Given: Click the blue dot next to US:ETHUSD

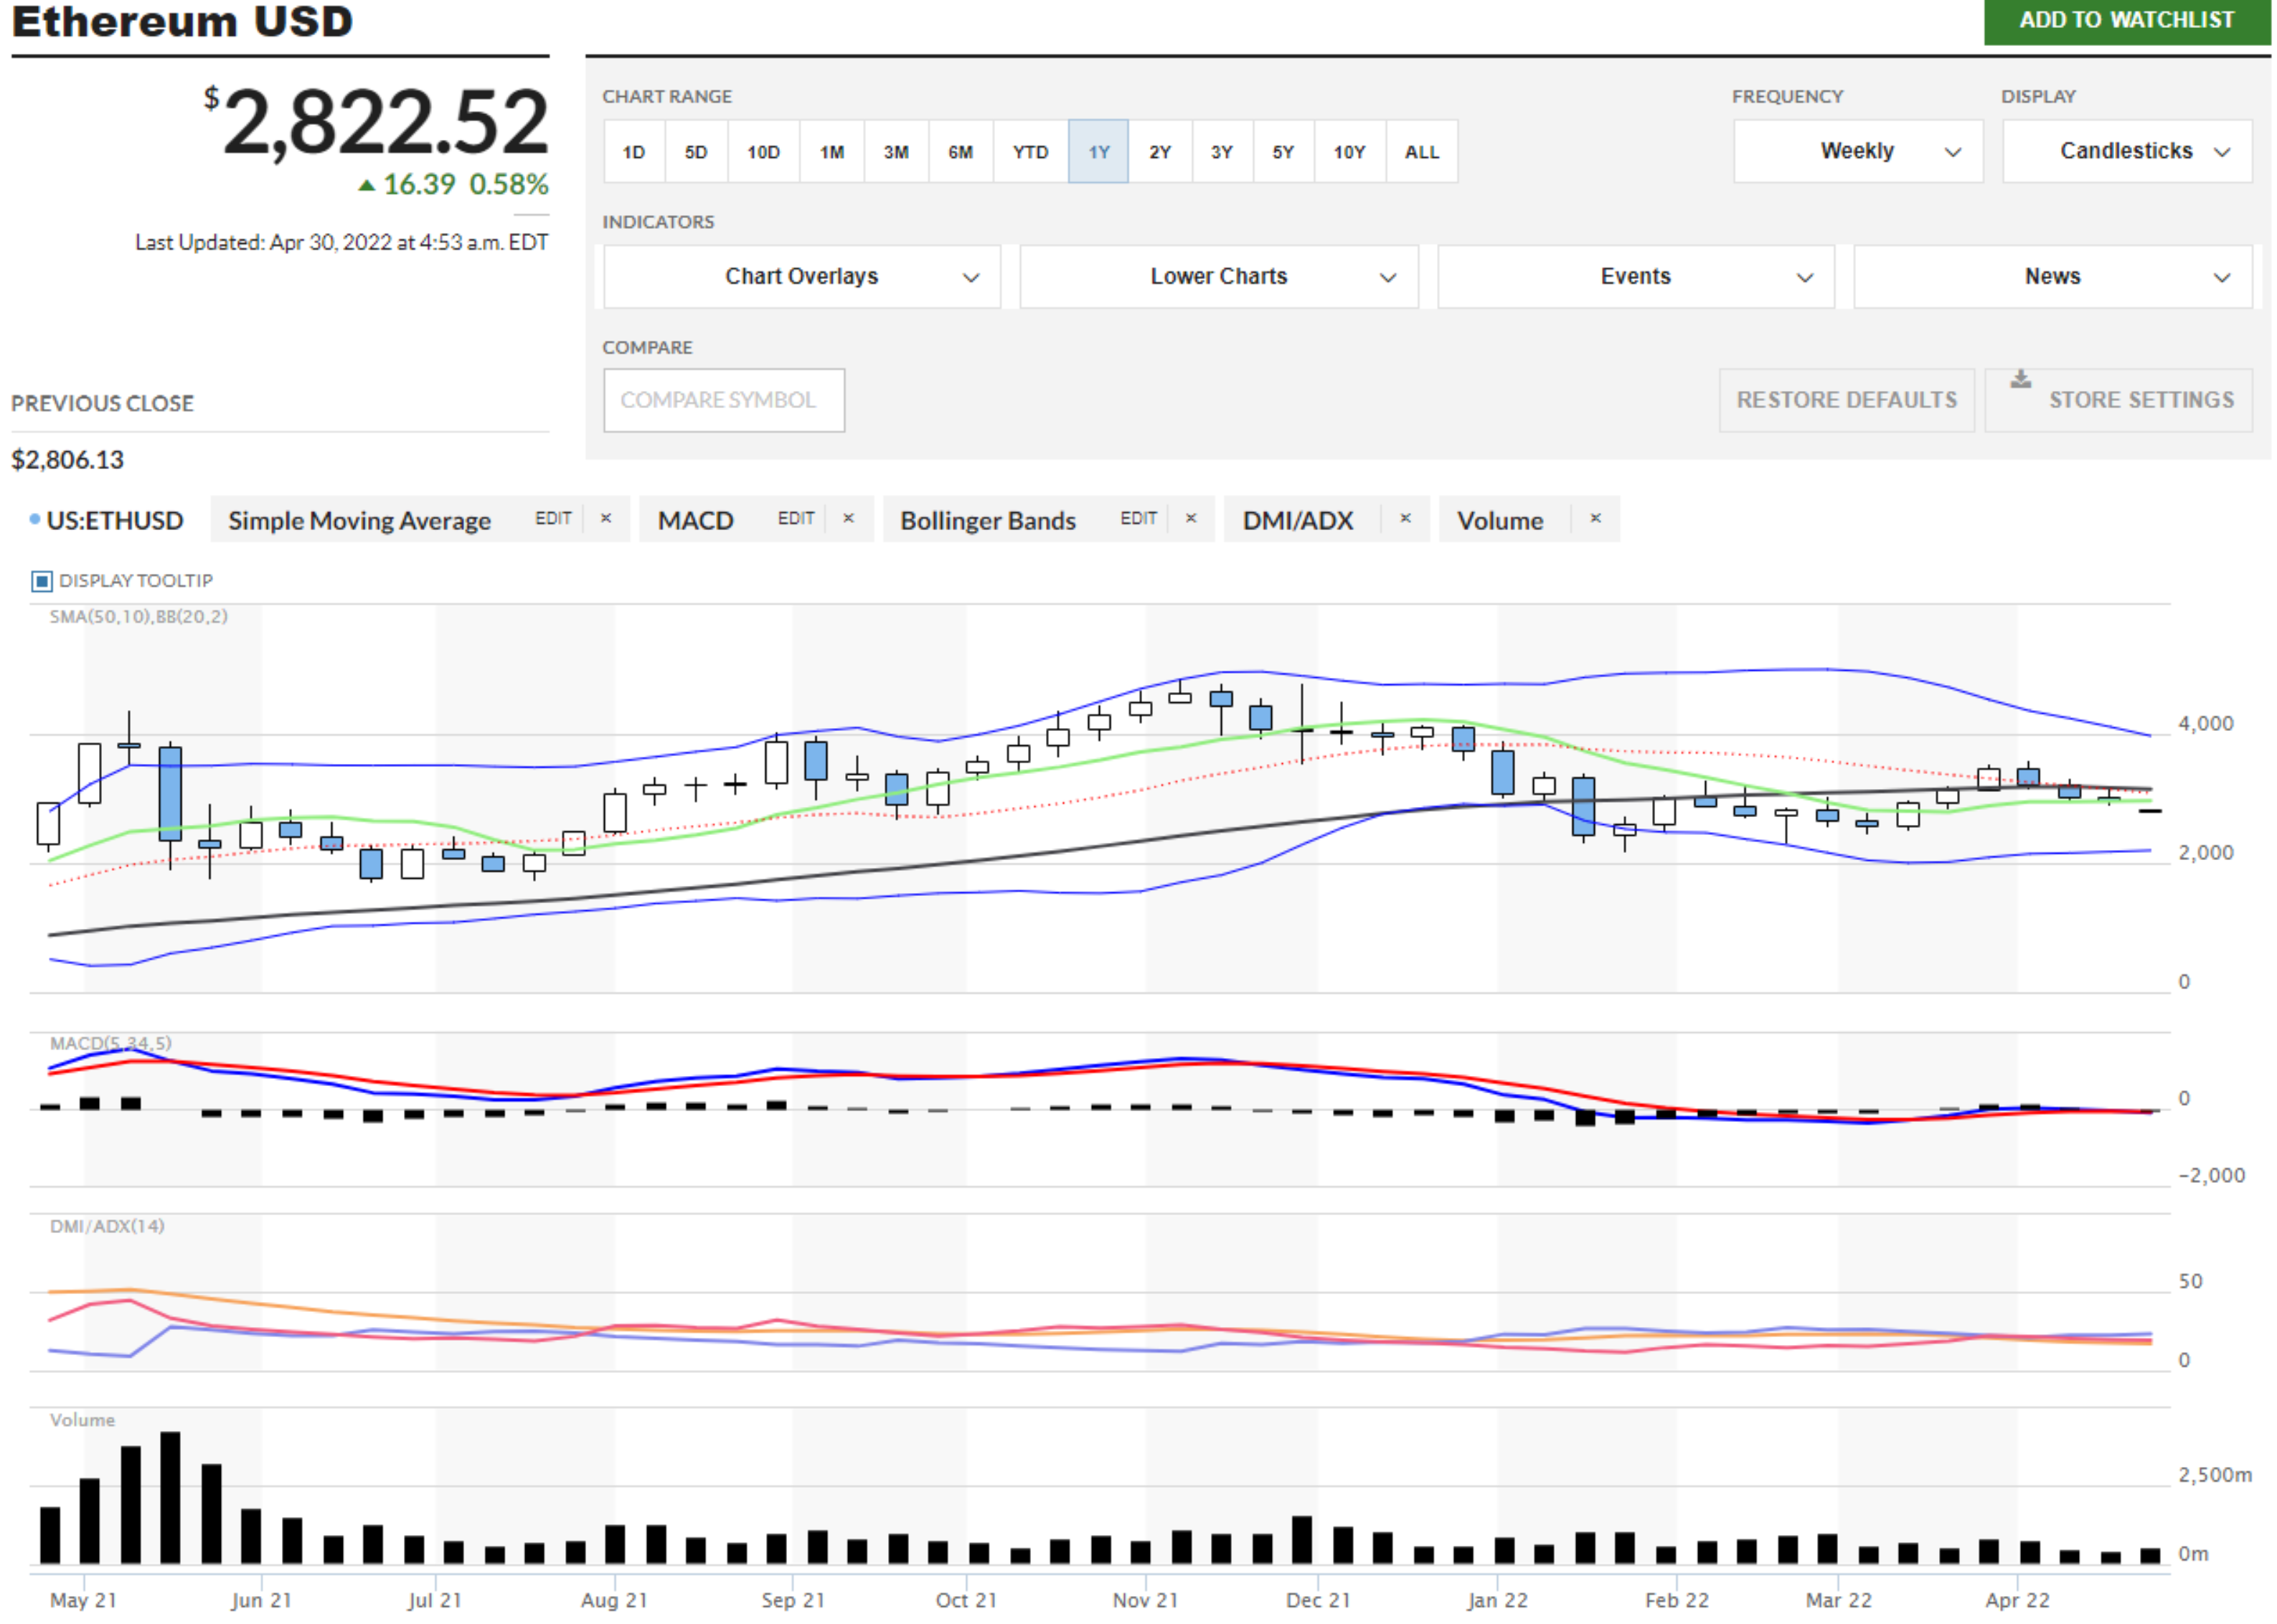Looking at the screenshot, I should [35, 520].
